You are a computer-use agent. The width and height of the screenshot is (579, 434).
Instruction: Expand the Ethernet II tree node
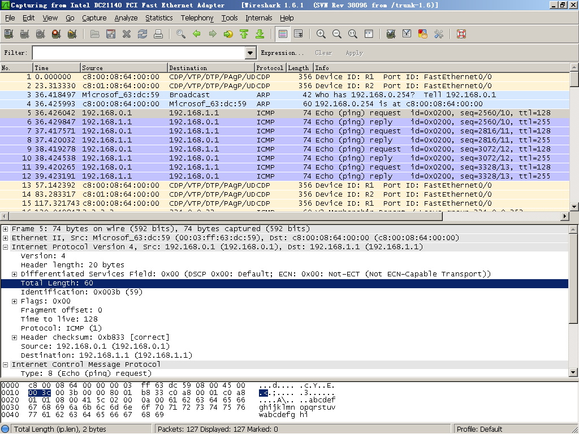[6, 238]
